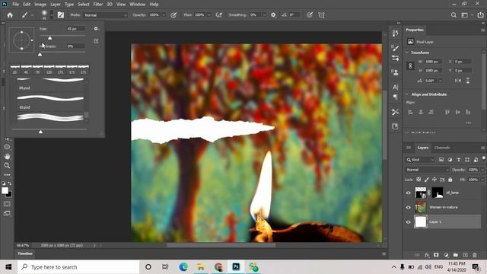Toggle Quick Mask mode icon
Viewport: 487px width, 274px height.
point(7,204)
